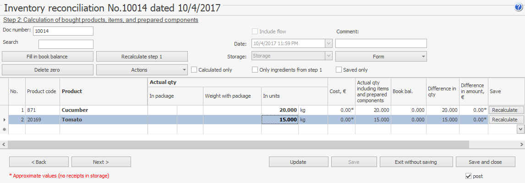Recalculate the Cucumber row
525x183 pixels.
505,110
